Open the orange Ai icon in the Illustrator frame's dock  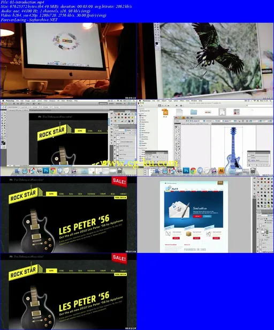click(x=221, y=170)
